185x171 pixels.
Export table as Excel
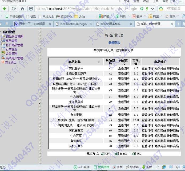[x=121, y=154]
